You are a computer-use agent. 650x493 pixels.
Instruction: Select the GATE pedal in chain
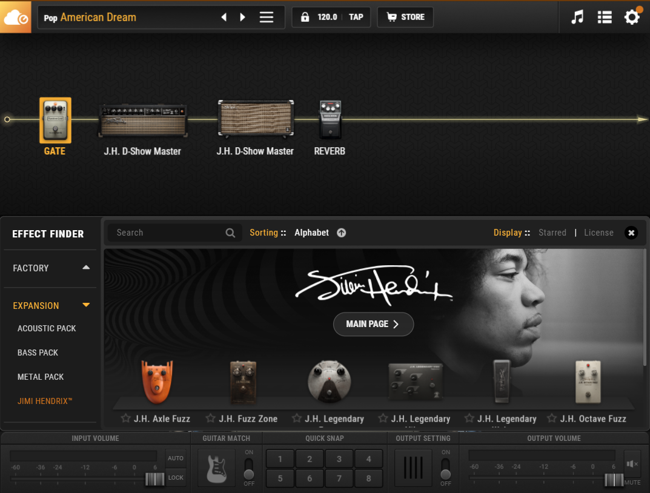[x=55, y=121]
